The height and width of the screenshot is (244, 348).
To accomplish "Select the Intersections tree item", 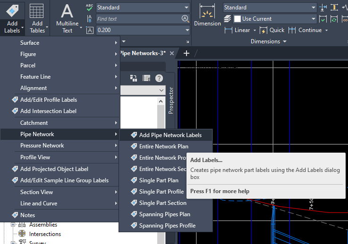I will click(x=45, y=234).
